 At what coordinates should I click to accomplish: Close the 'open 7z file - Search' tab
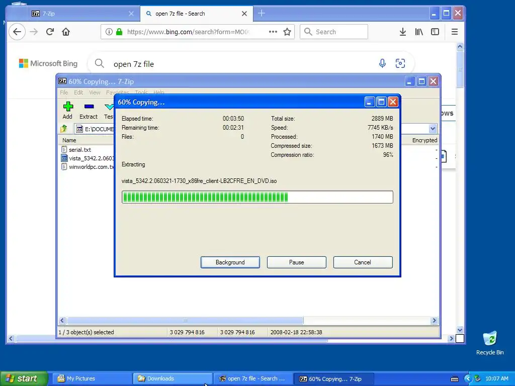pos(244,14)
